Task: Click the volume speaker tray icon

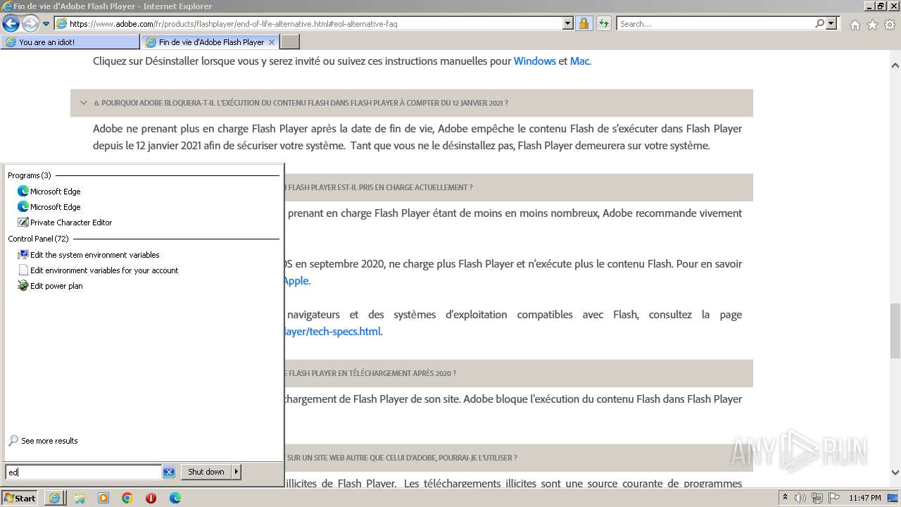Action: point(800,498)
